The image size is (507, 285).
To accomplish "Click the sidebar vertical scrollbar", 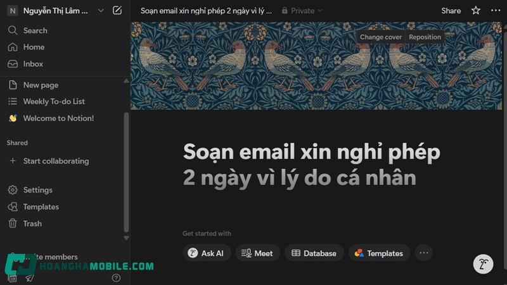I will (x=126, y=171).
